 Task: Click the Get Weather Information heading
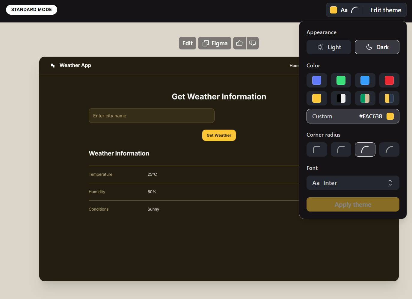(x=219, y=96)
